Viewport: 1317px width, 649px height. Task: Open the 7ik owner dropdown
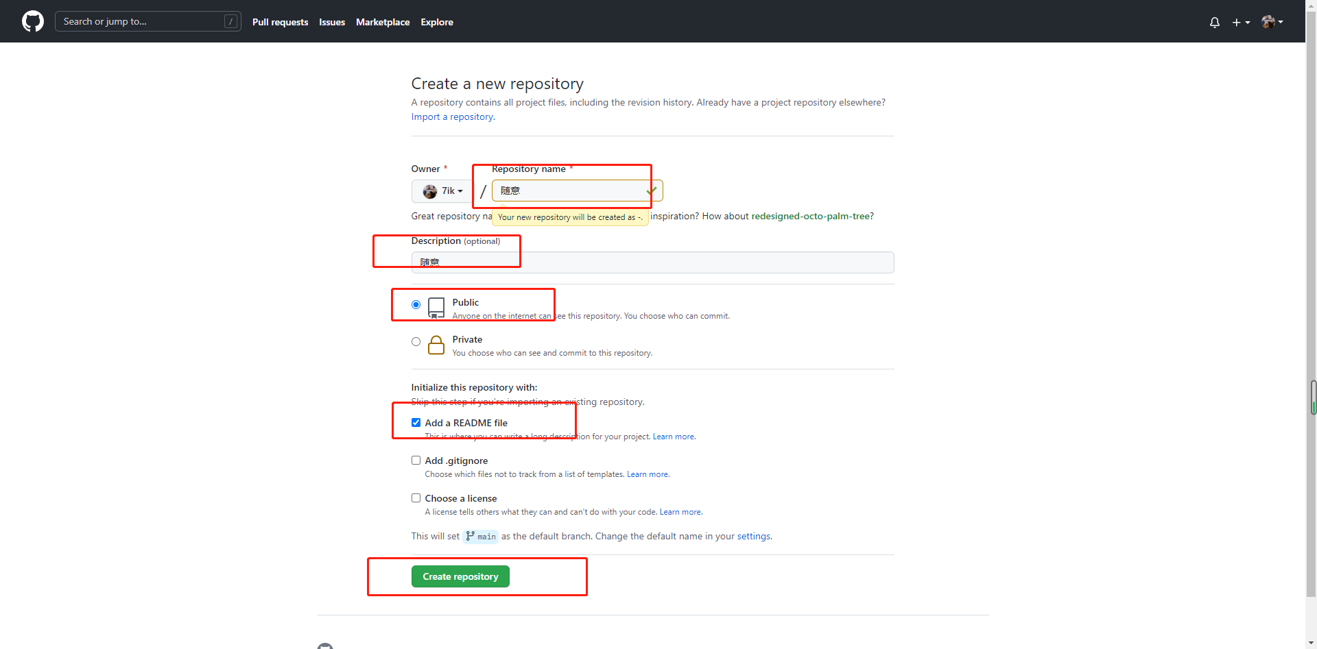[x=442, y=191]
